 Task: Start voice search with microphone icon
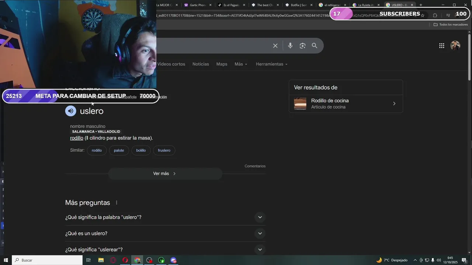point(290,46)
